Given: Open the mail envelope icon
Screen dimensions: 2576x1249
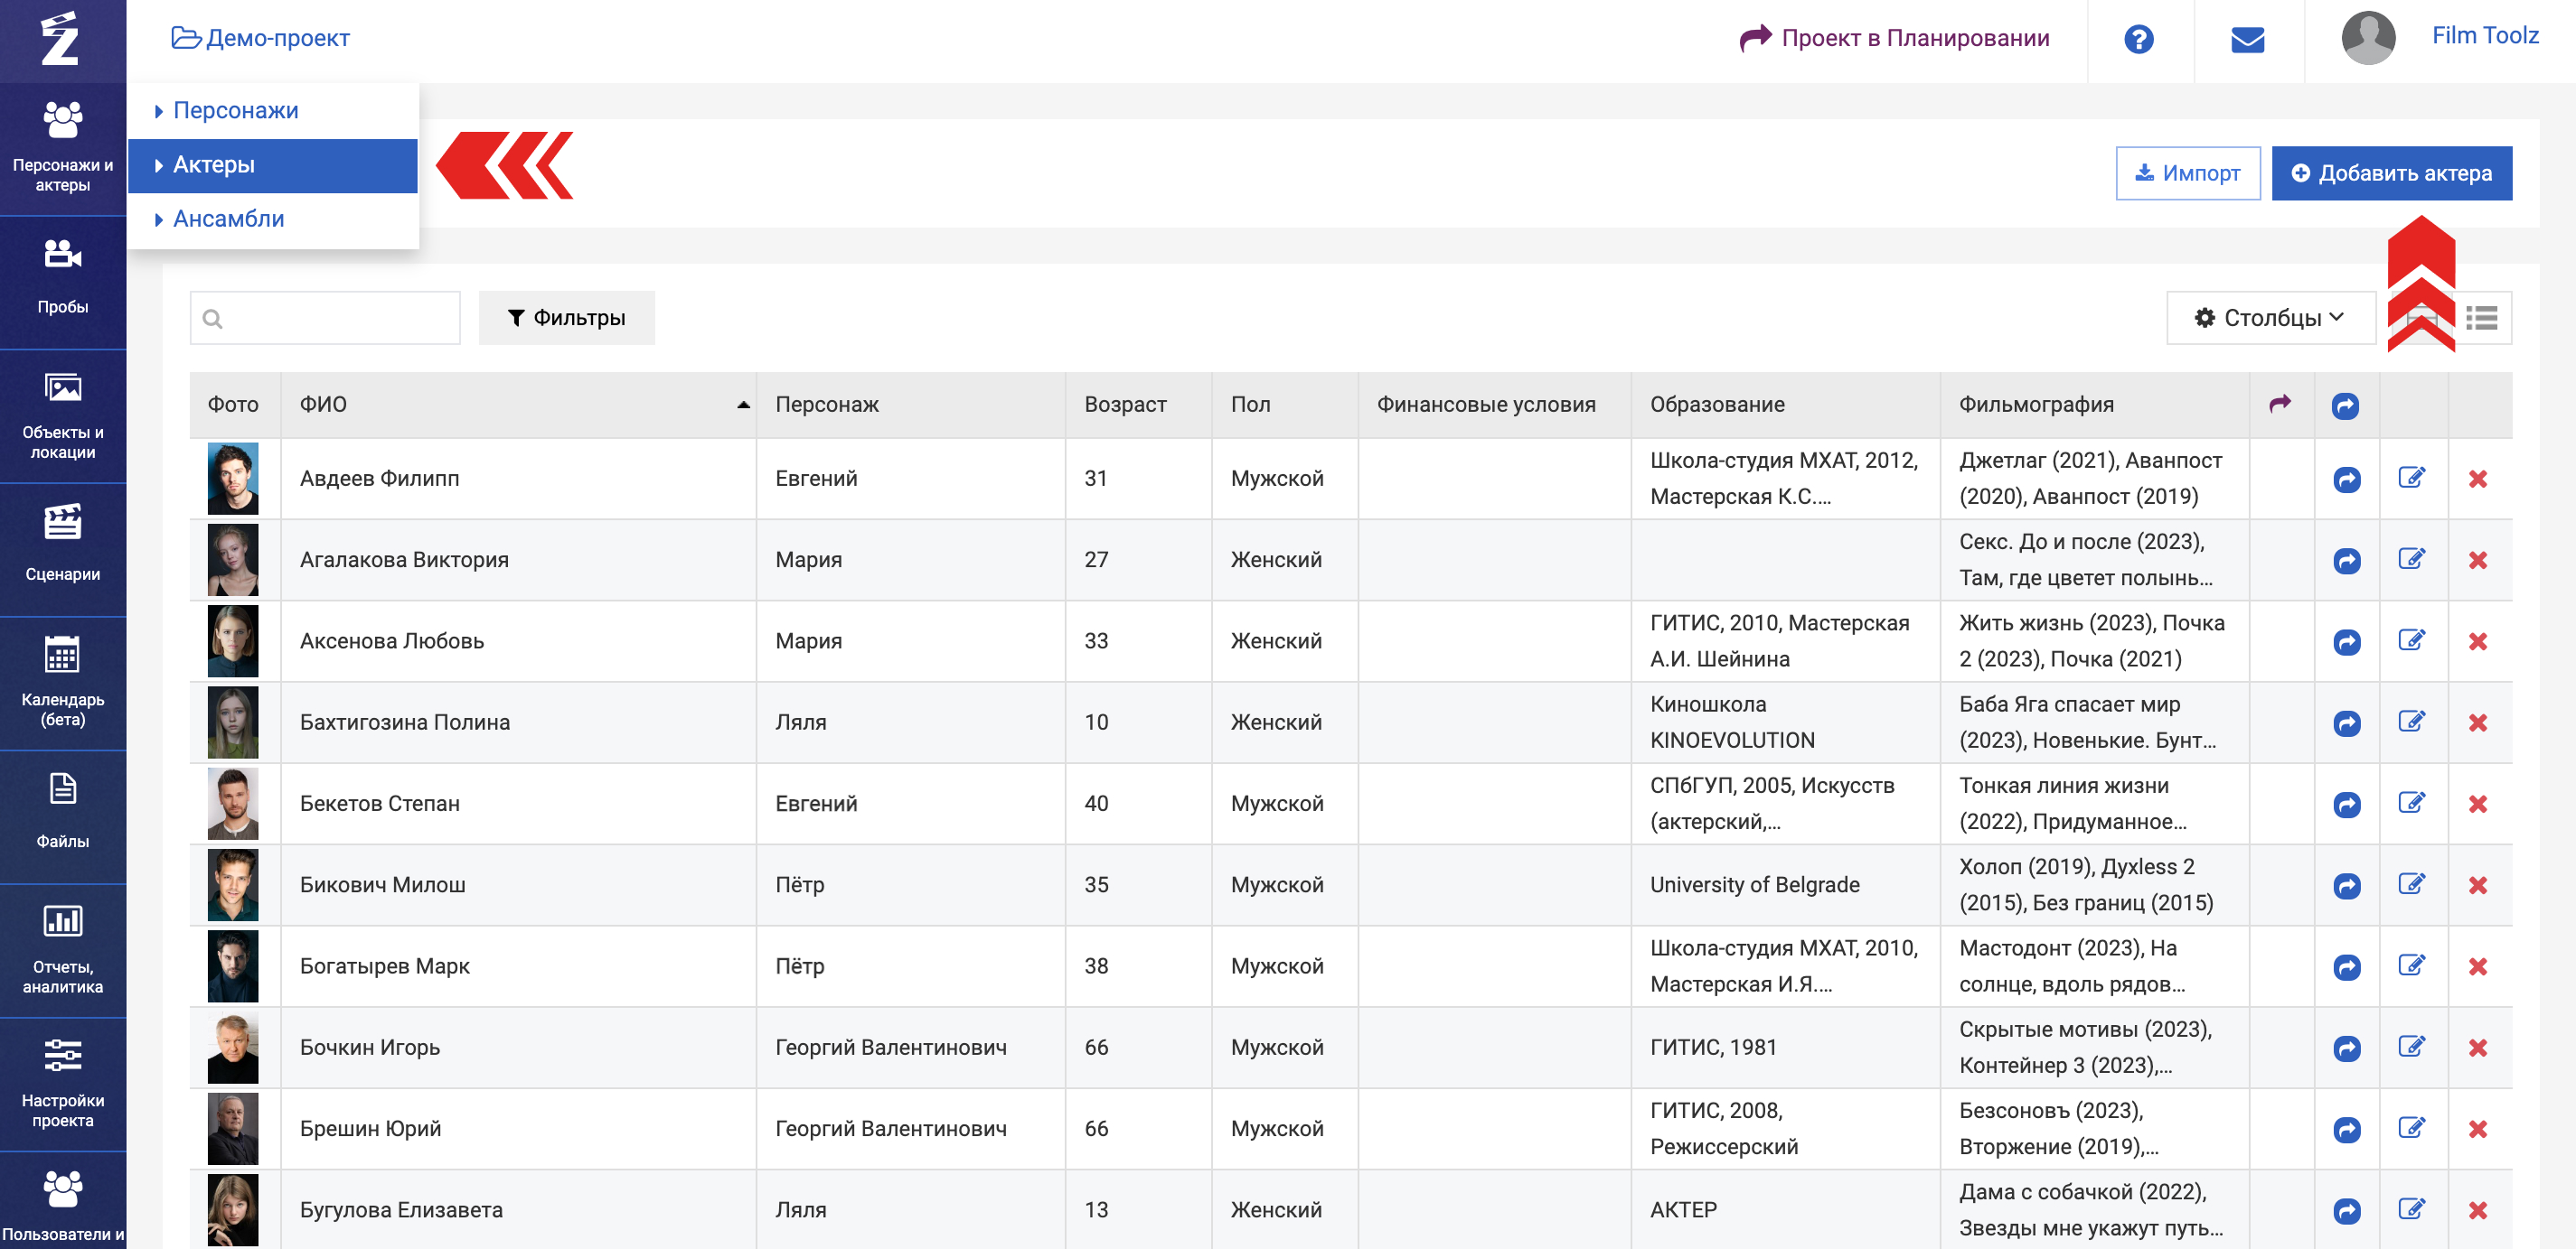Looking at the screenshot, I should pos(2247,39).
